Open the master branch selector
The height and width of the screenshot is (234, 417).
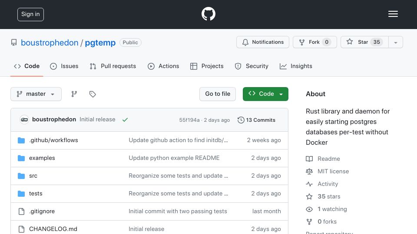(36, 94)
